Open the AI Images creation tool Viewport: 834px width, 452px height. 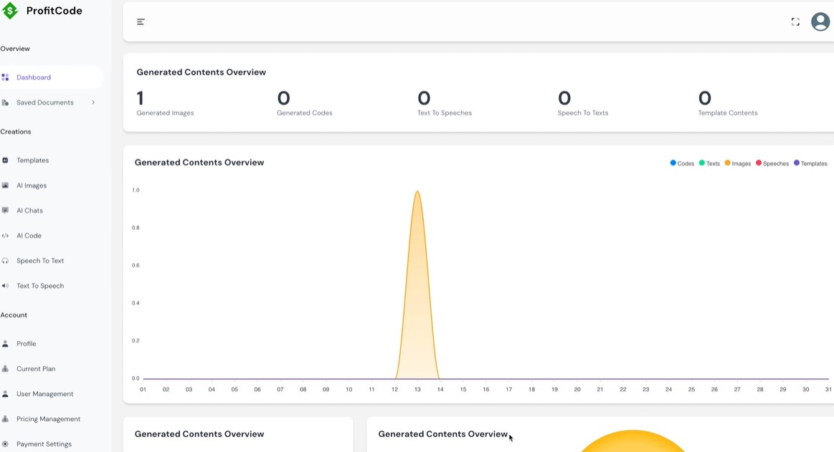tap(31, 185)
